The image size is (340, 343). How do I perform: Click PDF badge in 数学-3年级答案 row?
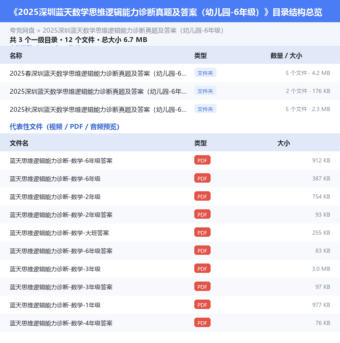click(202, 286)
